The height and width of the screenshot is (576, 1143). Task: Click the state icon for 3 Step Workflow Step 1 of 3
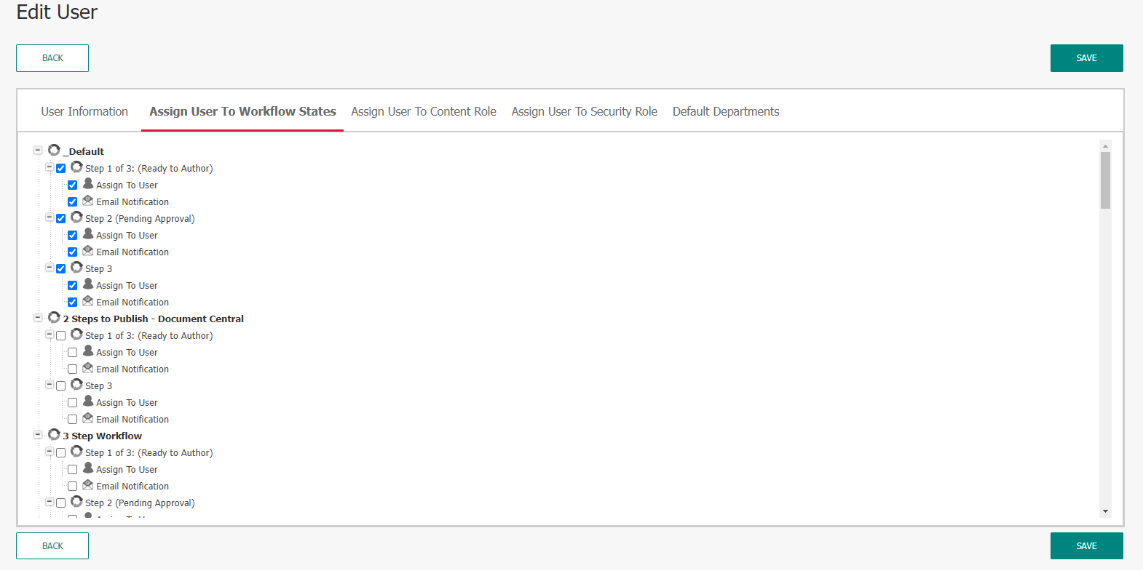76,452
